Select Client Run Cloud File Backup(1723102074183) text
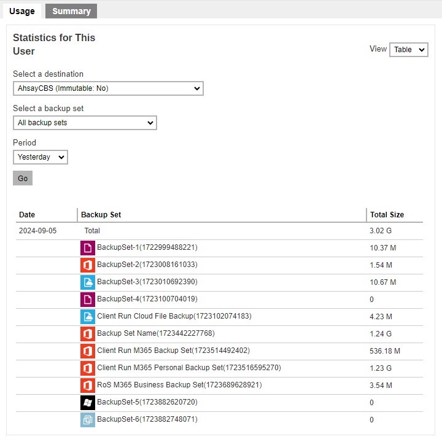 click(x=174, y=316)
